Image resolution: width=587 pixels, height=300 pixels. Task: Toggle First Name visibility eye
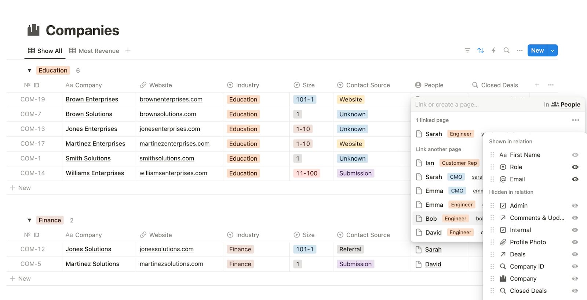(x=575, y=155)
